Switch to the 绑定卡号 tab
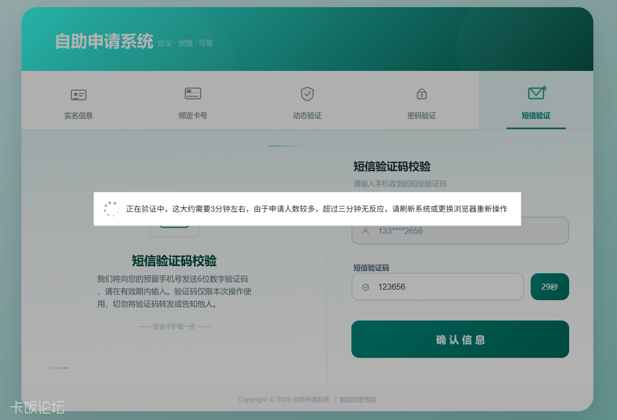Image resolution: width=617 pixels, height=420 pixels. point(193,100)
